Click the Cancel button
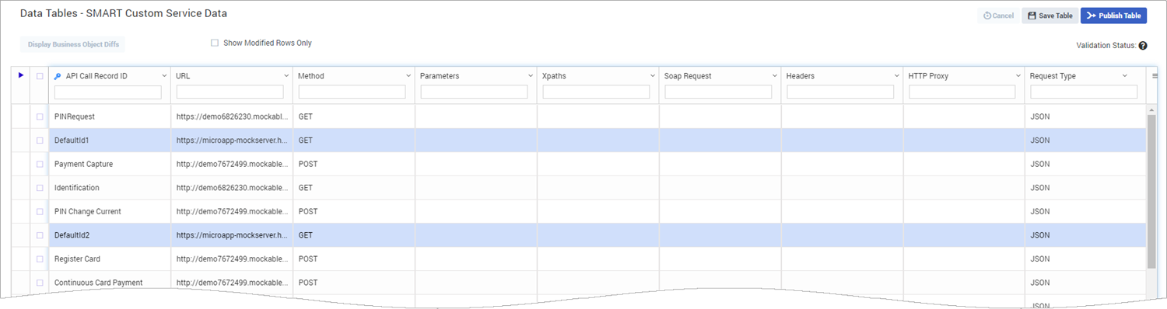 pos(998,16)
